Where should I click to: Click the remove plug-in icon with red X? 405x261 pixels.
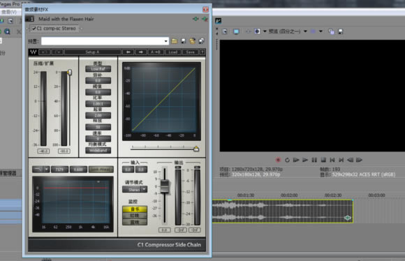(205, 19)
